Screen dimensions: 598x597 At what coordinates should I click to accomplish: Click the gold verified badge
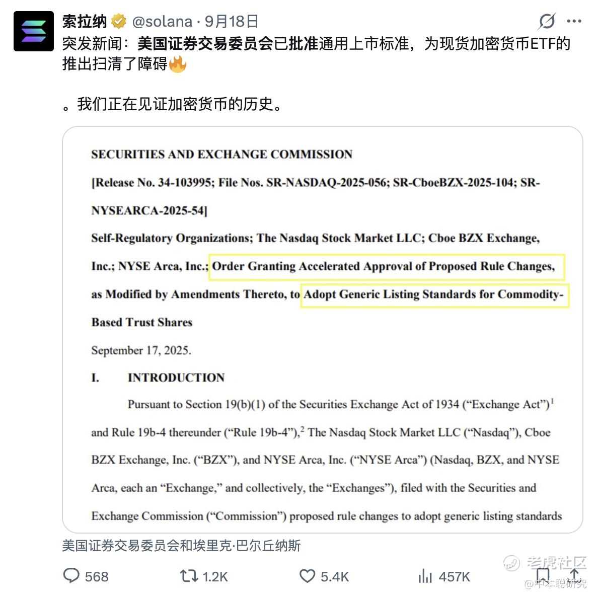pyautogui.click(x=119, y=21)
